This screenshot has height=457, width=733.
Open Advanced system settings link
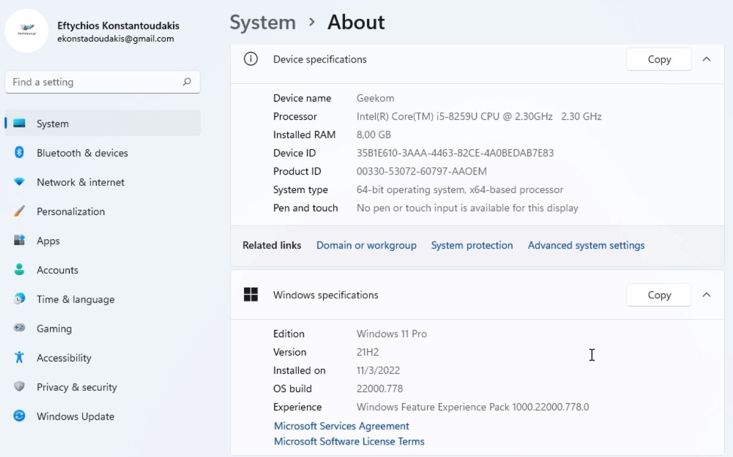click(x=586, y=245)
